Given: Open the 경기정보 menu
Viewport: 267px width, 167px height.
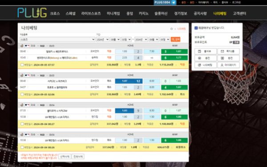Looking at the screenshot, I should (x=181, y=13).
